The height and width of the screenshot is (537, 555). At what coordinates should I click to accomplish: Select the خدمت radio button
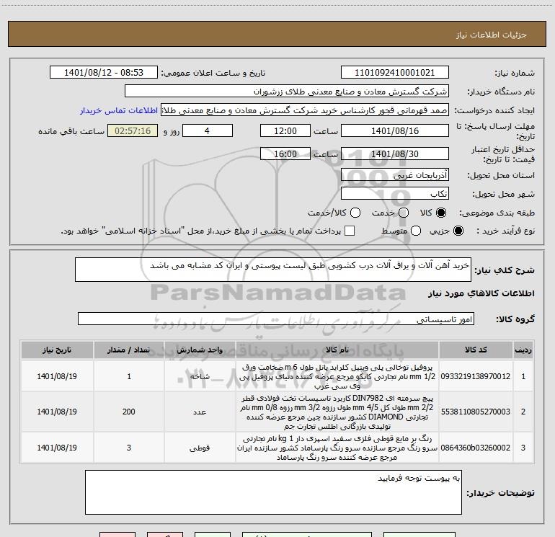click(404, 213)
